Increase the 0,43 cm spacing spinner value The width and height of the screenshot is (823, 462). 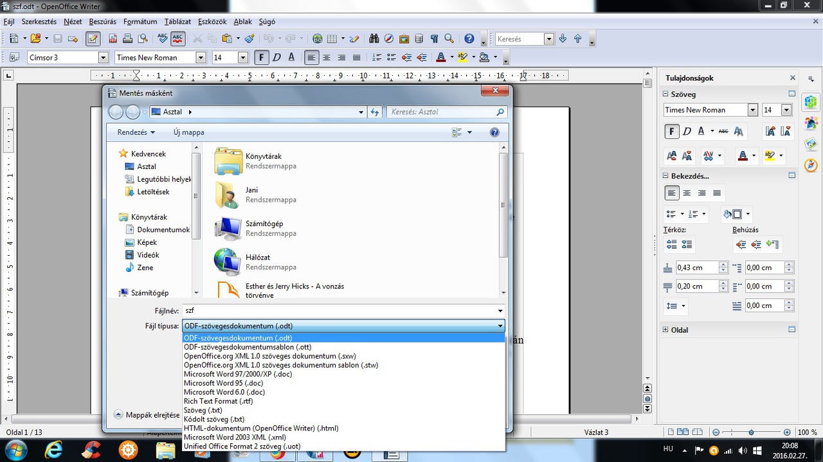click(723, 265)
